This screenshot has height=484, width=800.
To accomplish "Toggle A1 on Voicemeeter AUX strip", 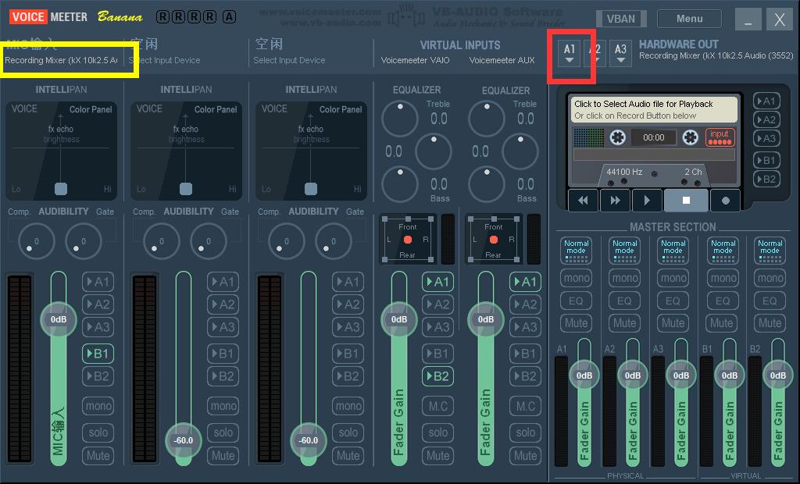I will tap(526, 282).
